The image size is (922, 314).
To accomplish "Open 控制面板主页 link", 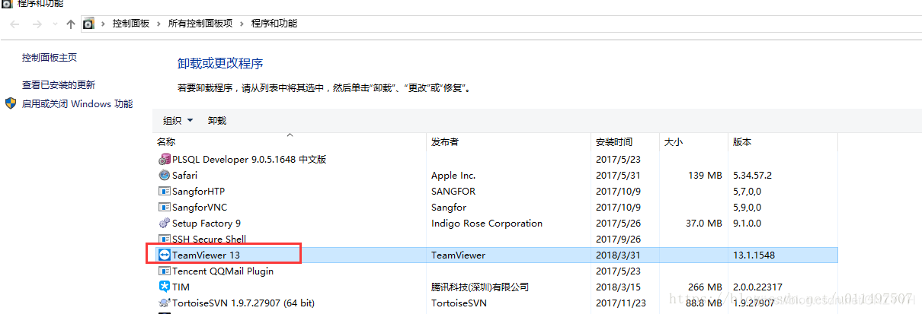I will [x=50, y=58].
